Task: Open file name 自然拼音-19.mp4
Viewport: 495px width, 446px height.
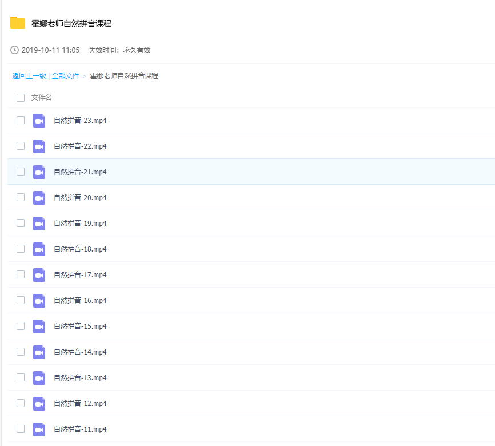Action: click(80, 224)
